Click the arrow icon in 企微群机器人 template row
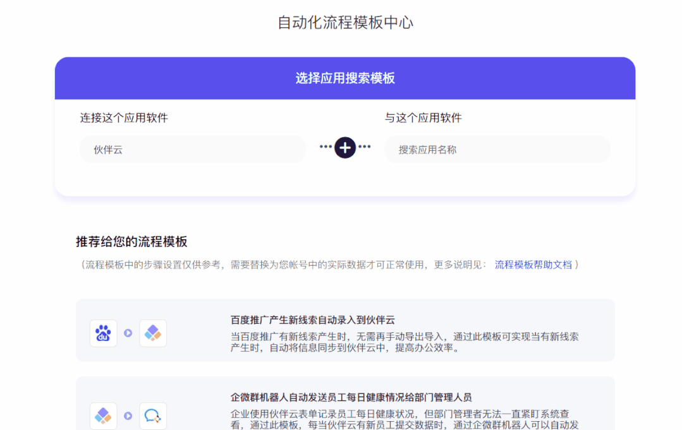Screen dimensions: 682x430 (128, 416)
